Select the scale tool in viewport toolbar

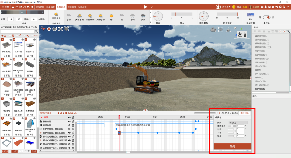coord(61,29)
